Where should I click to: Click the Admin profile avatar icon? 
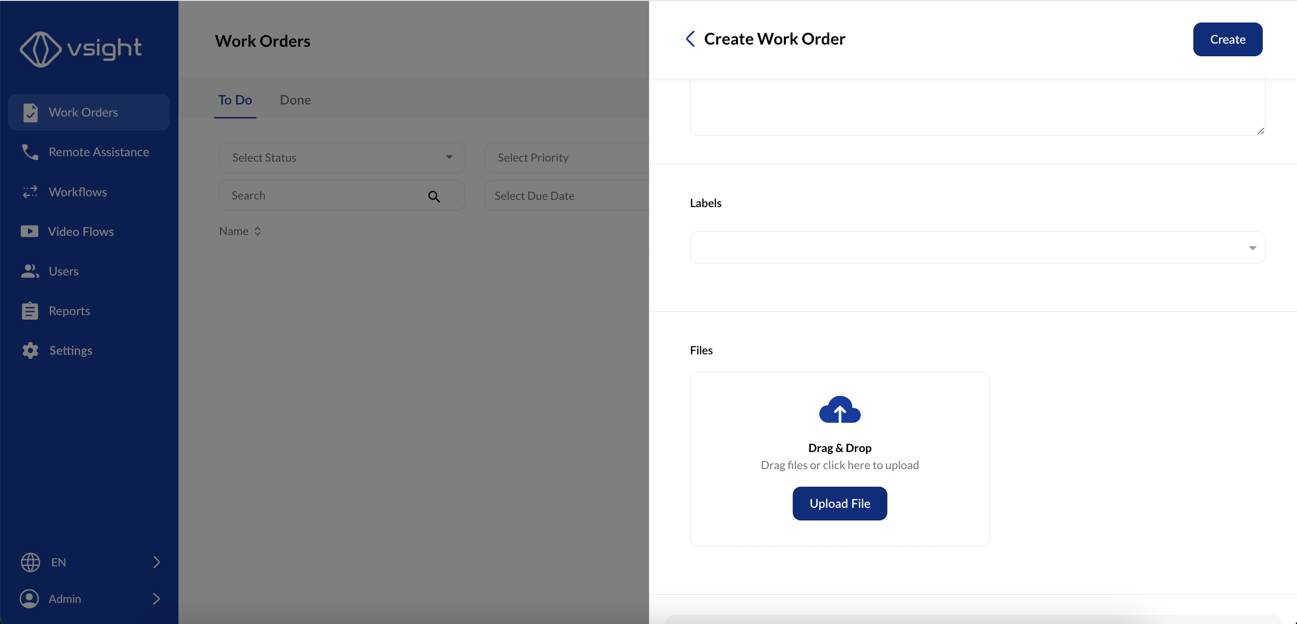tap(29, 598)
